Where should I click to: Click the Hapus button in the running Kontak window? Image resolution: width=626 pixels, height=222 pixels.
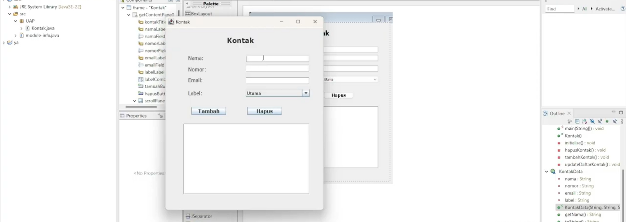point(264,111)
